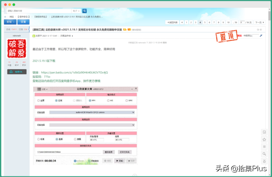The image size is (272, 177).
Task: Click the close X of recorder app window
Action: (136, 89)
